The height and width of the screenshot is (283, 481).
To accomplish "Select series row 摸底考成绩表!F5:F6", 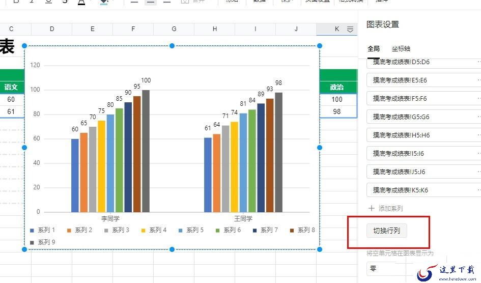I will (423, 98).
